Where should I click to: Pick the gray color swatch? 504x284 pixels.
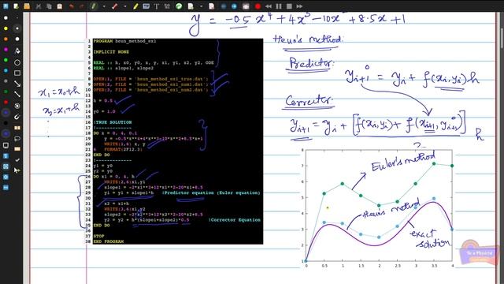point(6,81)
